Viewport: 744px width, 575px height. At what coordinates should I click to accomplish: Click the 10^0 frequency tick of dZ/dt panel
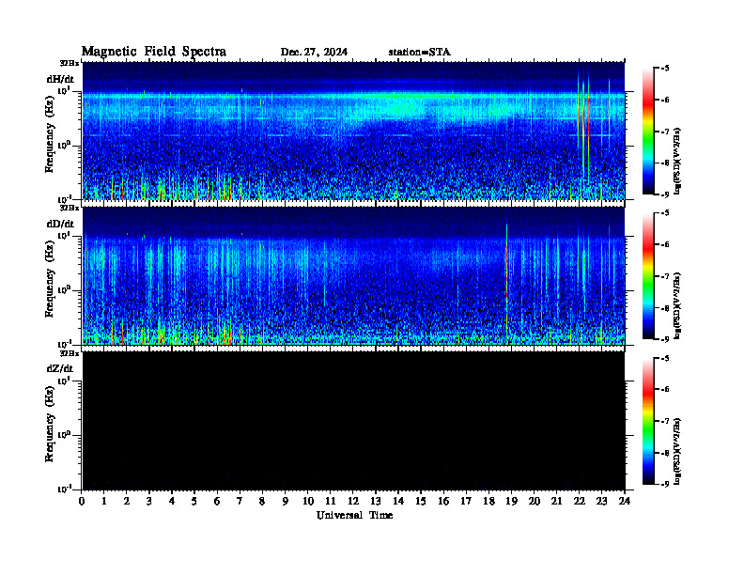64,435
